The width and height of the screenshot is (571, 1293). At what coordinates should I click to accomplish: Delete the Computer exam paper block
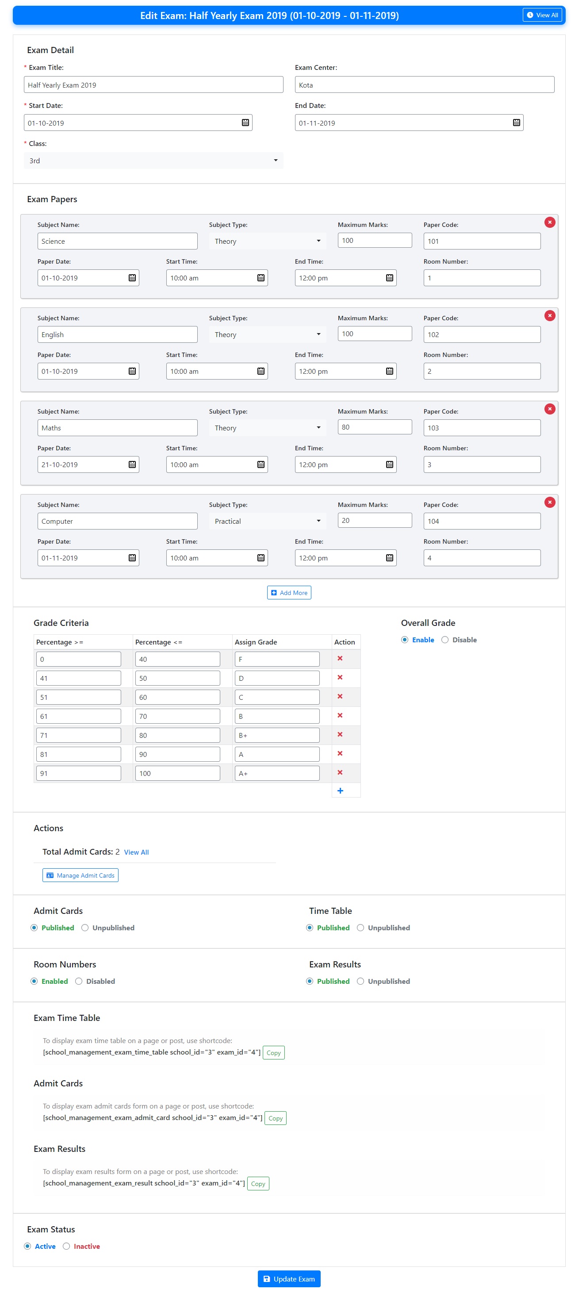[x=549, y=503]
